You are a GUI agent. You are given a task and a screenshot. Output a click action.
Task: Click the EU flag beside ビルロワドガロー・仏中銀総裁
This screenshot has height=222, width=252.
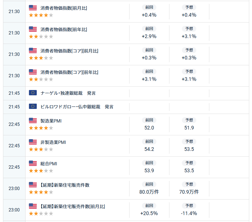(33, 106)
